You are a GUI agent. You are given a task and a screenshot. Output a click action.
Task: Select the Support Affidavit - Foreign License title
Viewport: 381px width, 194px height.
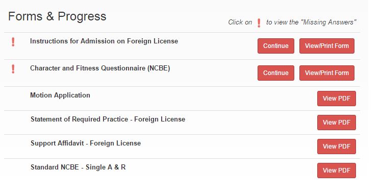click(86, 143)
